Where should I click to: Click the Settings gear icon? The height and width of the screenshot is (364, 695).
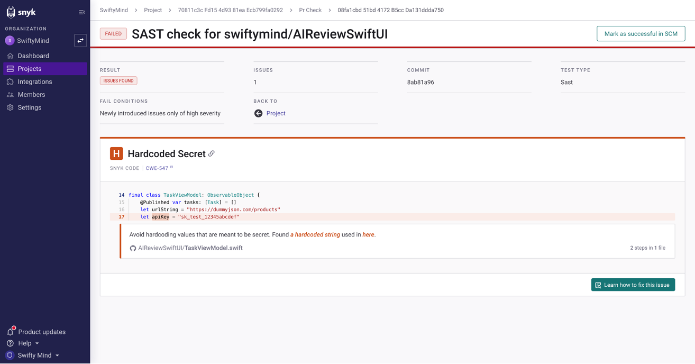10,107
